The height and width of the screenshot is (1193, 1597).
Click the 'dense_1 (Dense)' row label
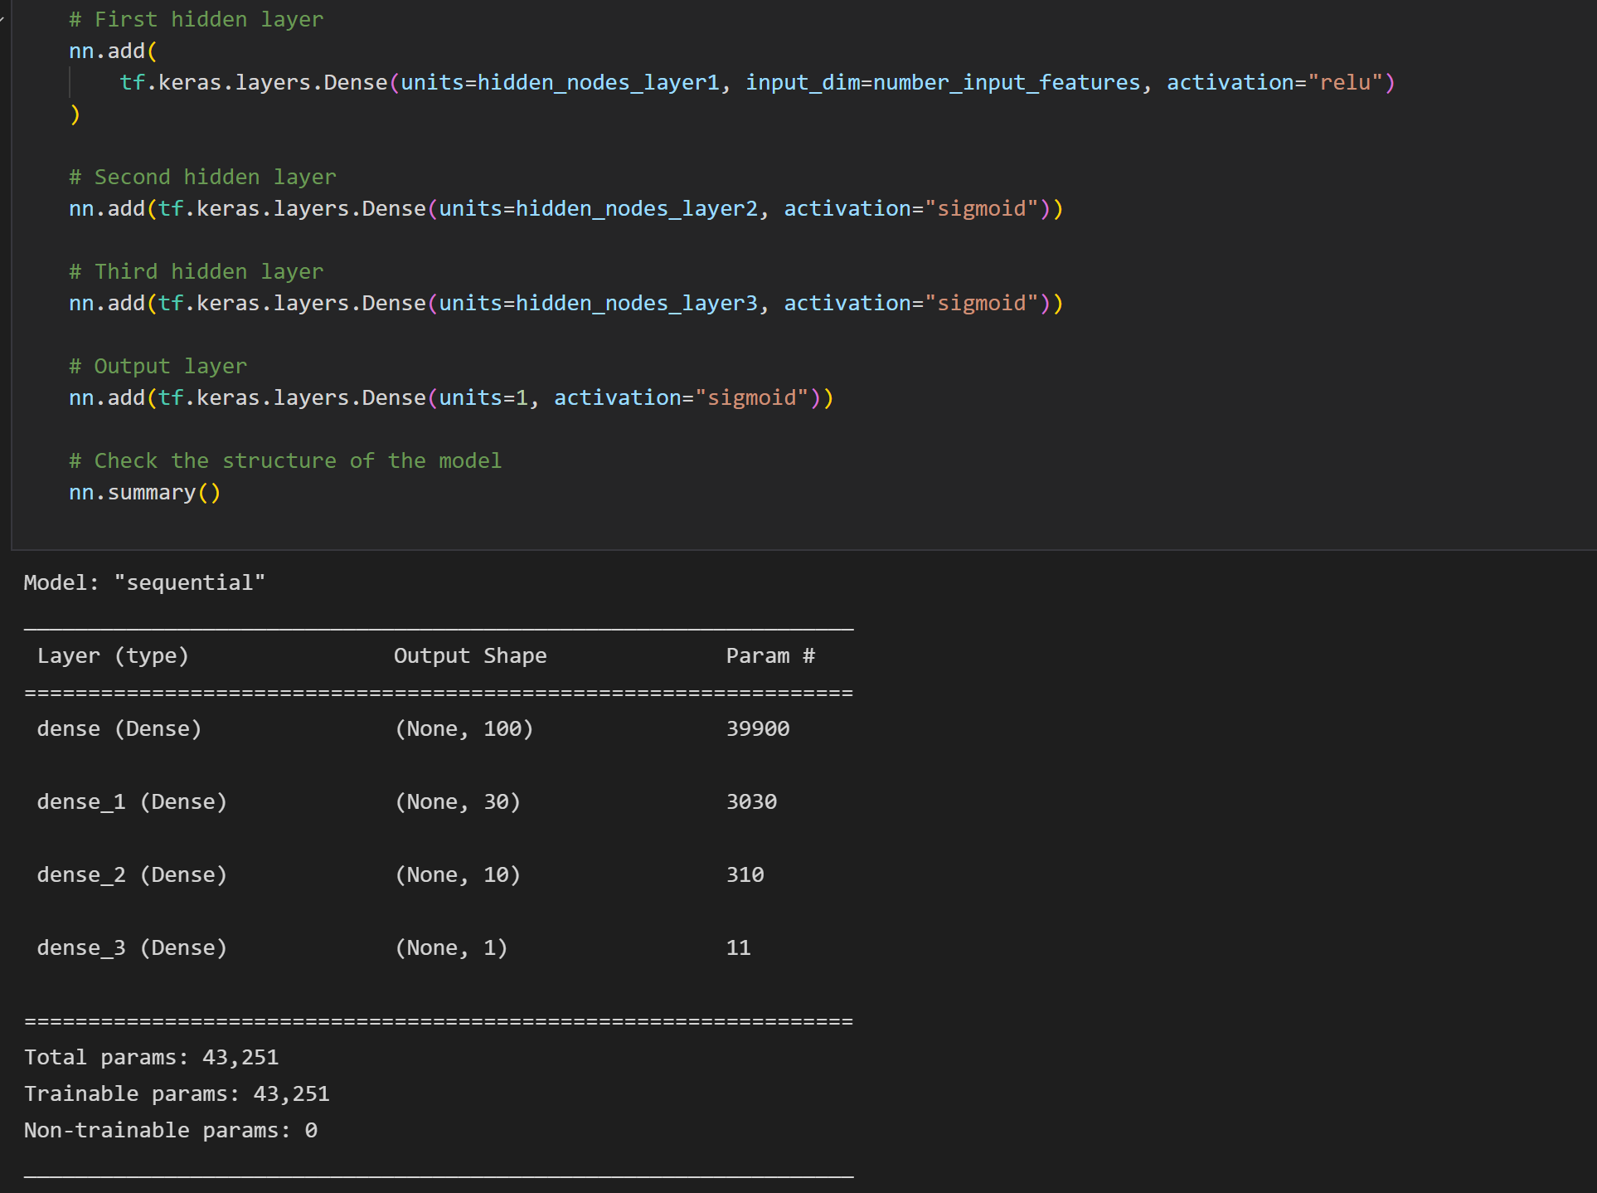click(132, 801)
